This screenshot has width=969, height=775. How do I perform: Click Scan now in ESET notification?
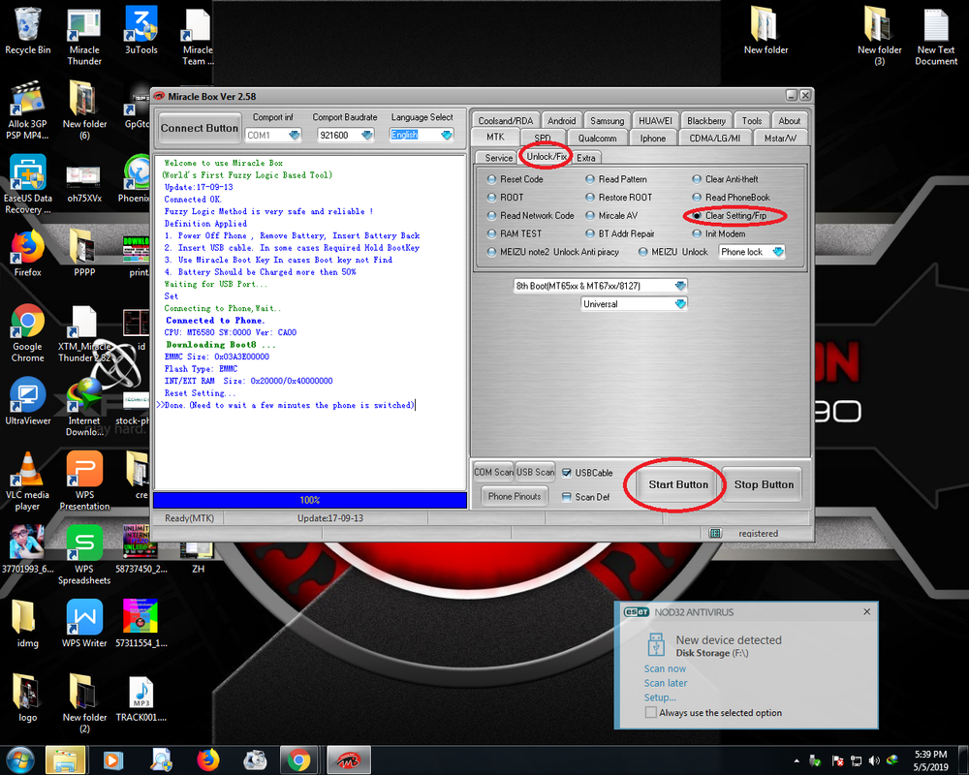[665, 668]
